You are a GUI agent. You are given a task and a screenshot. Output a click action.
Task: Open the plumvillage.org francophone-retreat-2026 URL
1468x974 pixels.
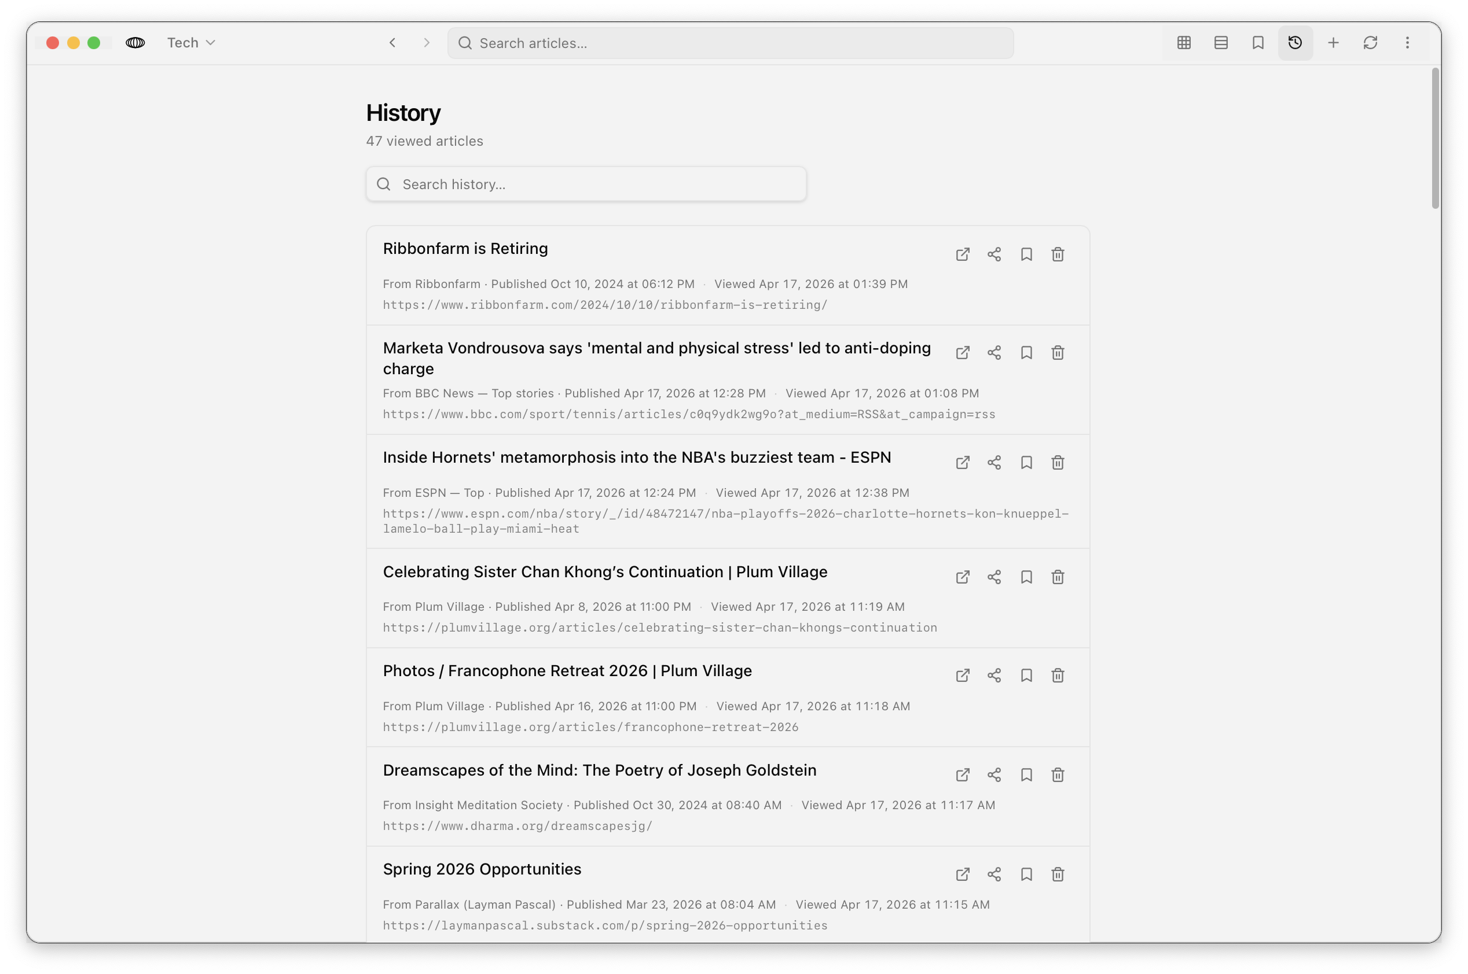click(590, 727)
